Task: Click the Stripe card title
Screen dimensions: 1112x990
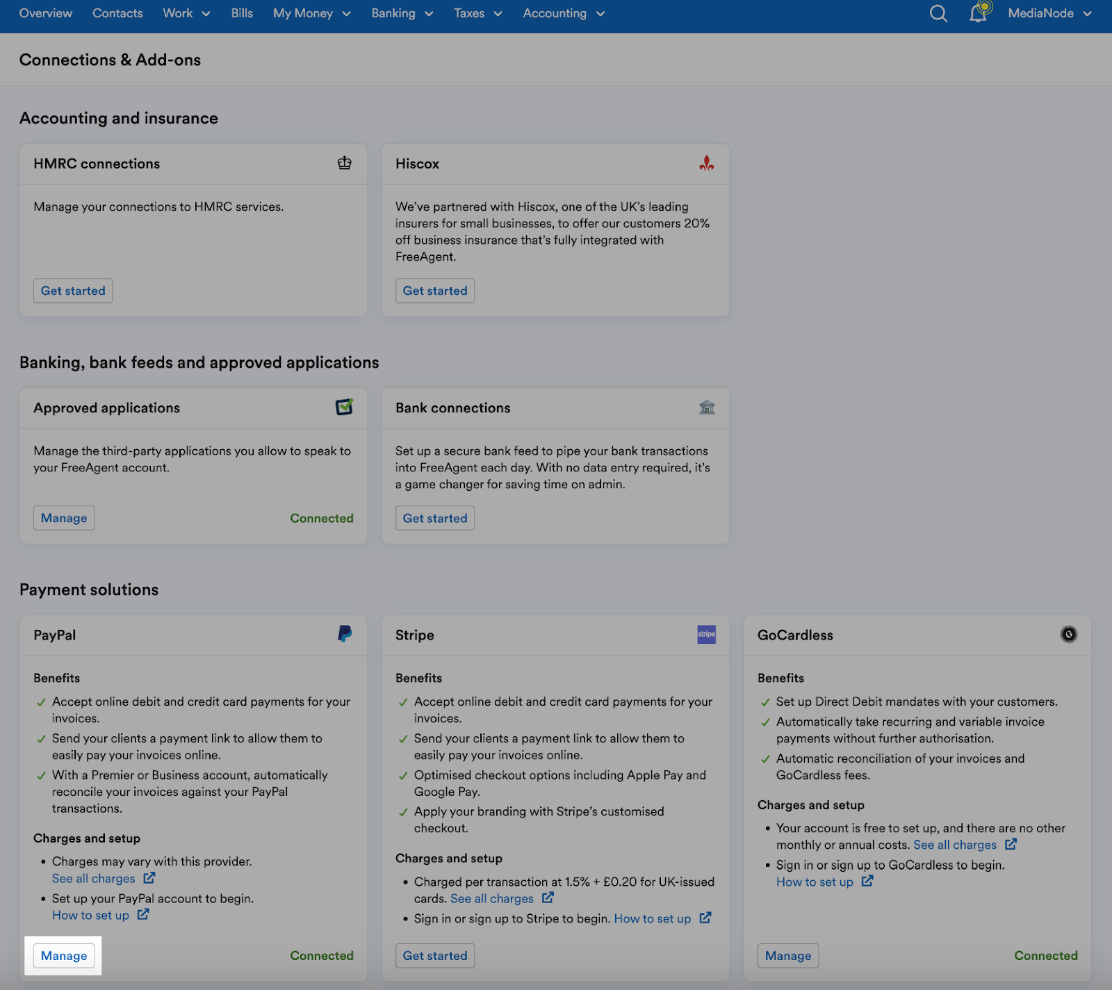Action: coord(415,635)
